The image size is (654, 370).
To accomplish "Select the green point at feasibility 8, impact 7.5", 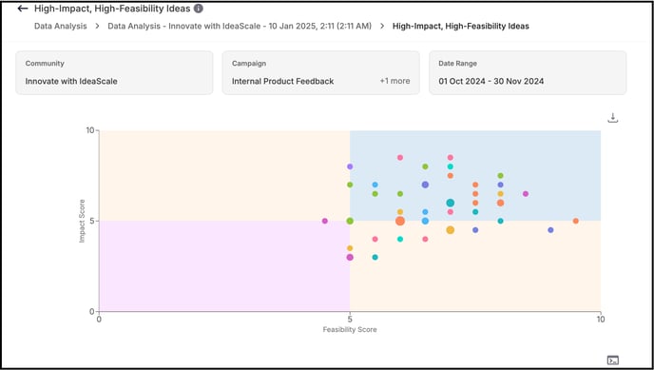I will pos(501,176).
